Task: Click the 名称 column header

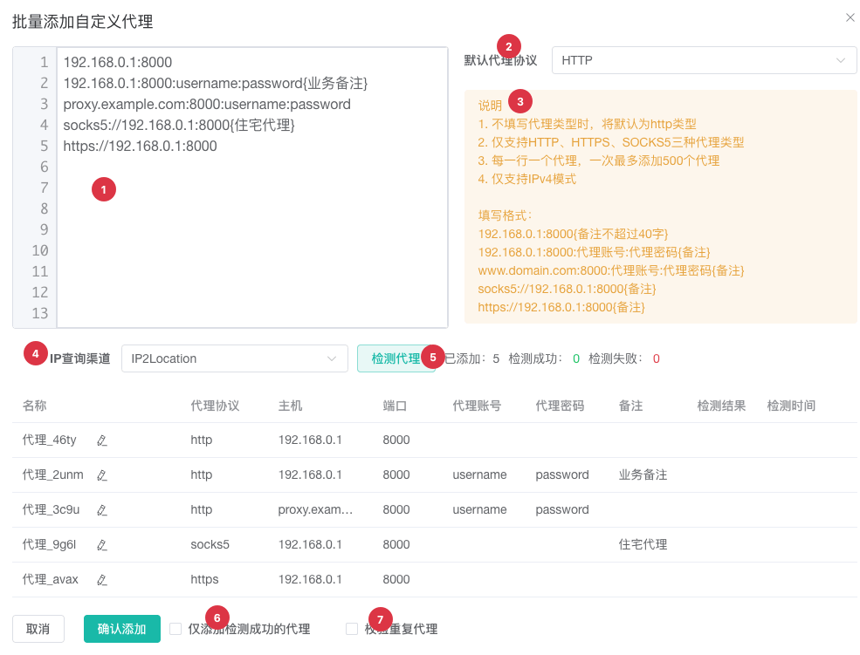Action: click(34, 406)
